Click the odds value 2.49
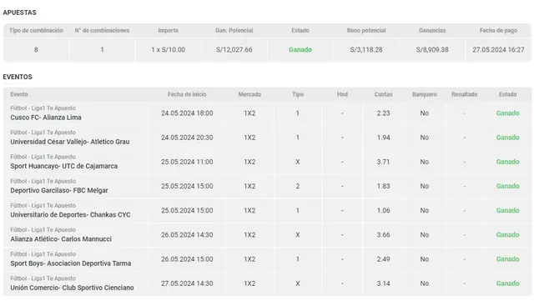 383,259
